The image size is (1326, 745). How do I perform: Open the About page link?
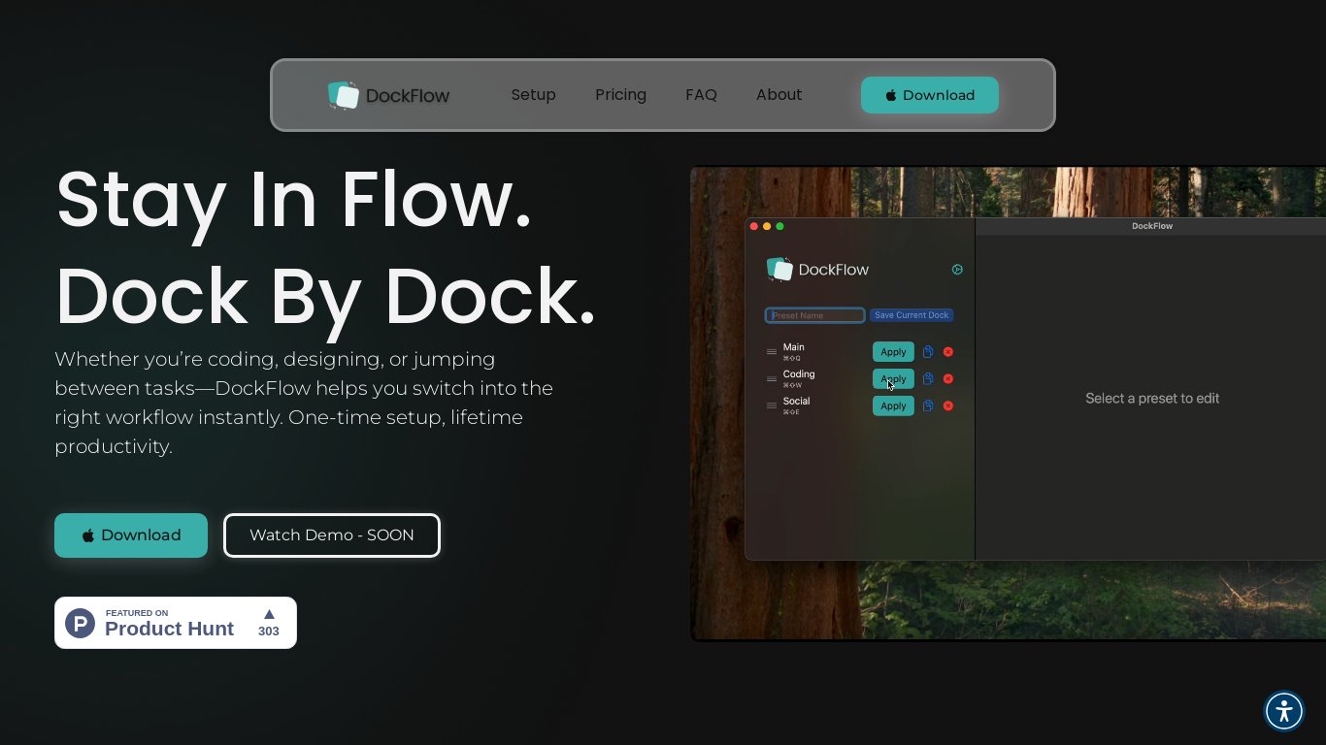[779, 95]
